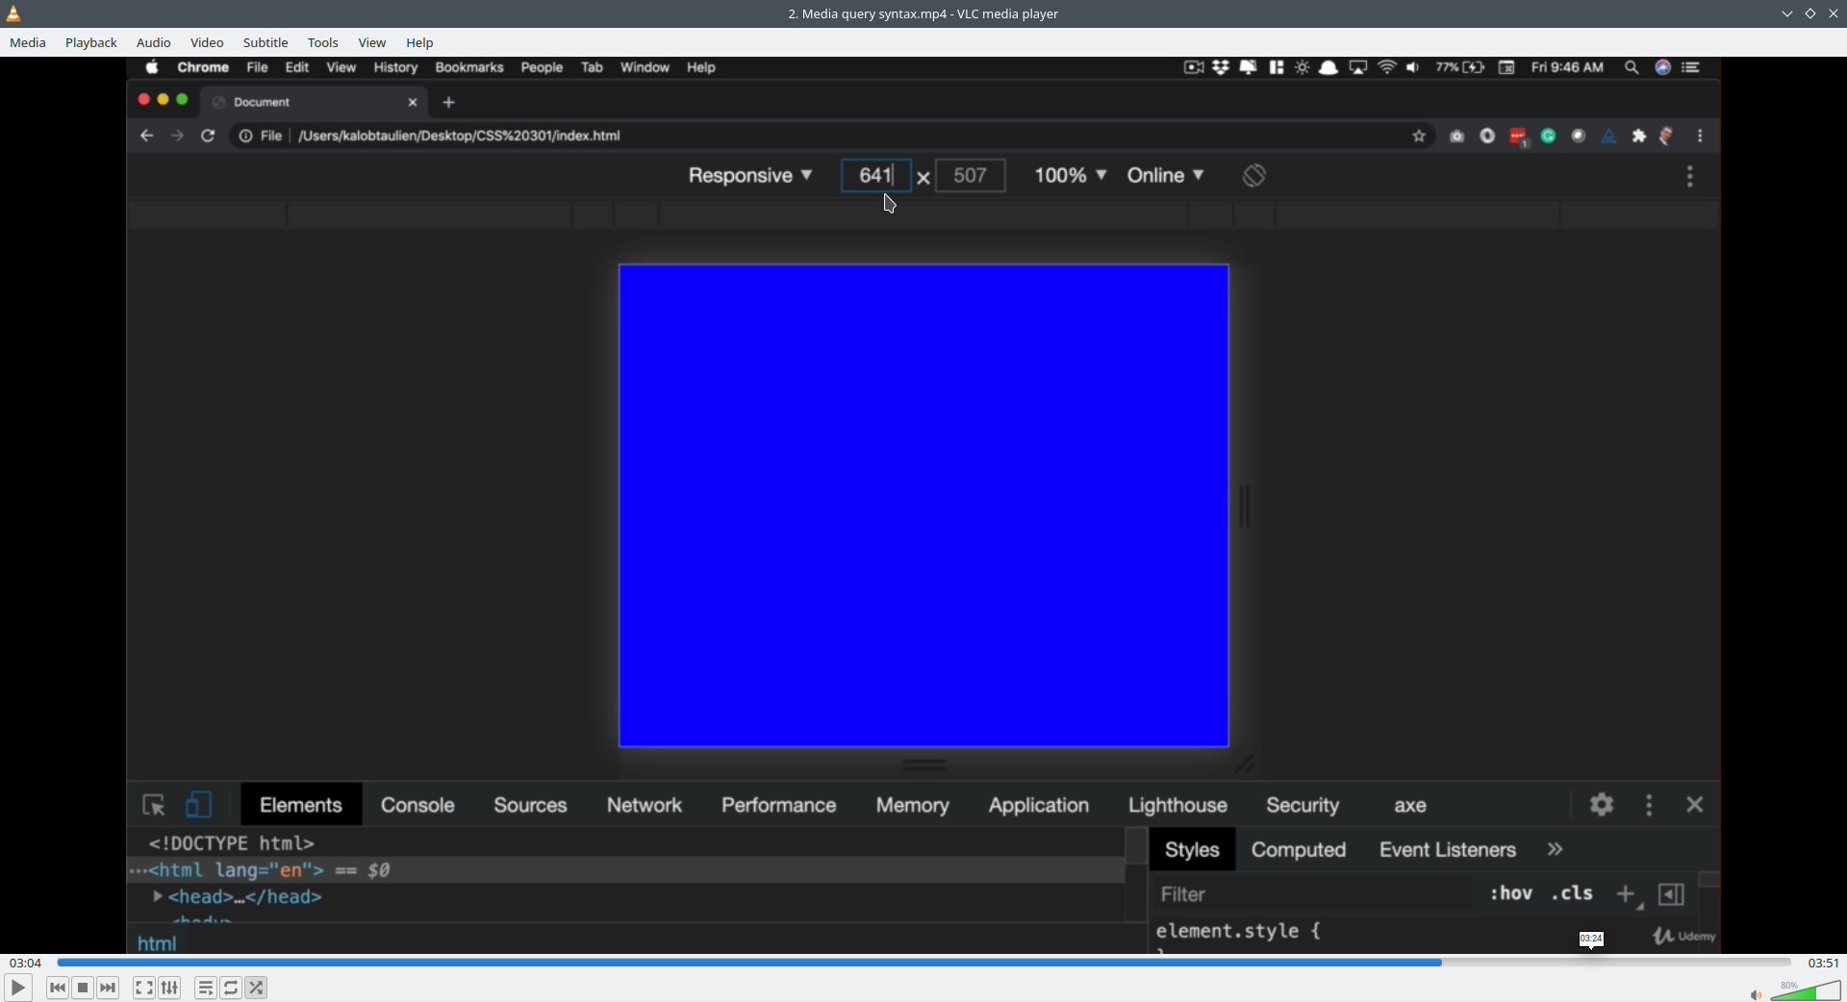1847x1002 pixels.
Task: Toggle VLC fullscreen mode
Action: tap(144, 988)
